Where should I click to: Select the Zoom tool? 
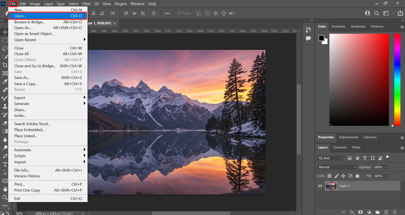5,197
